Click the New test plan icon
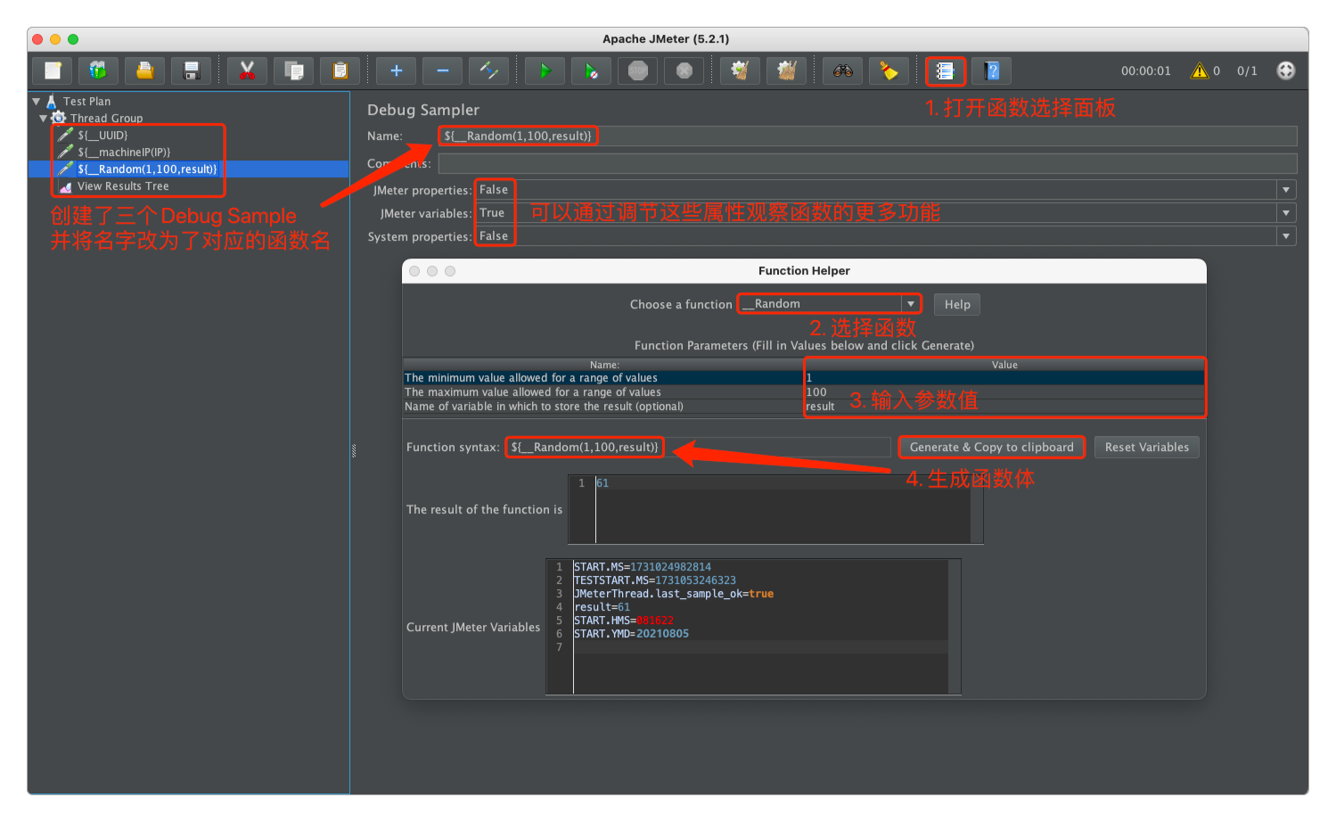Screen dimensions: 1336x822 53,70
